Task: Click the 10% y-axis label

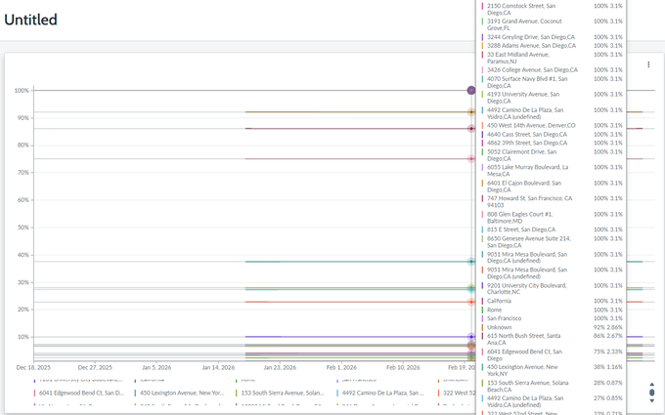Action: [23, 337]
